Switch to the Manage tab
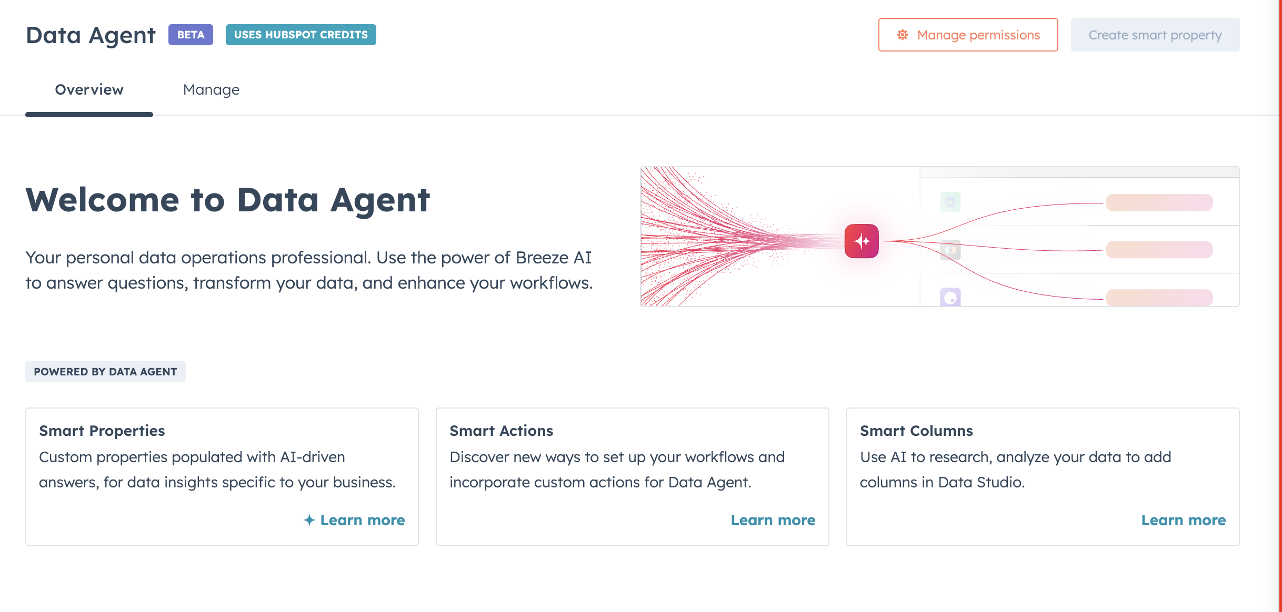The width and height of the screenshot is (1282, 612). (x=211, y=90)
